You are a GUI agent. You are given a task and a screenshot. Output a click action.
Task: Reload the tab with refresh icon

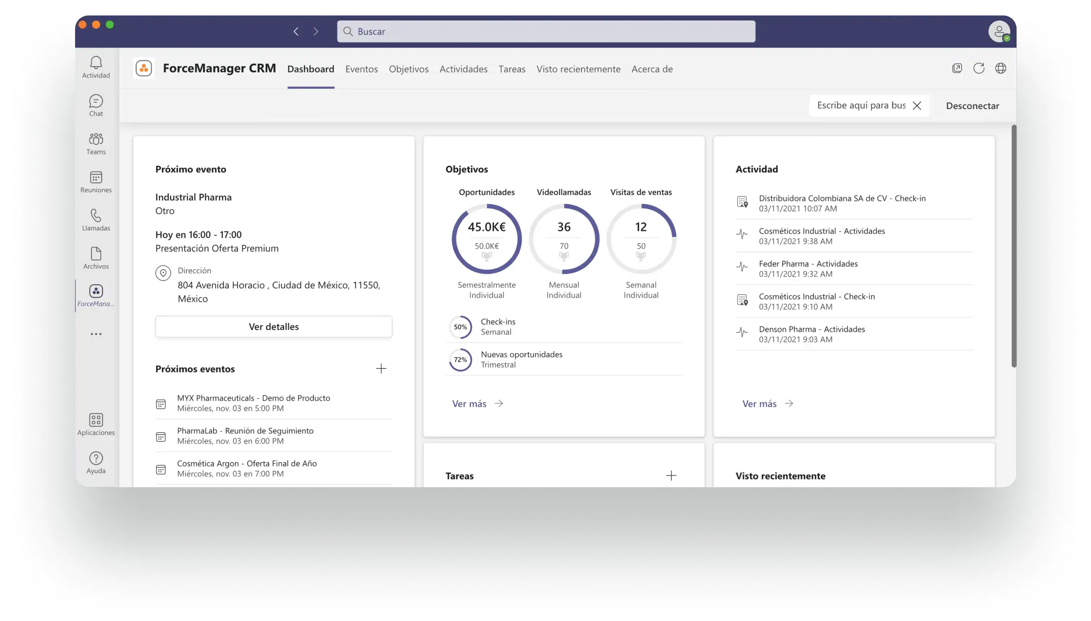[979, 68]
